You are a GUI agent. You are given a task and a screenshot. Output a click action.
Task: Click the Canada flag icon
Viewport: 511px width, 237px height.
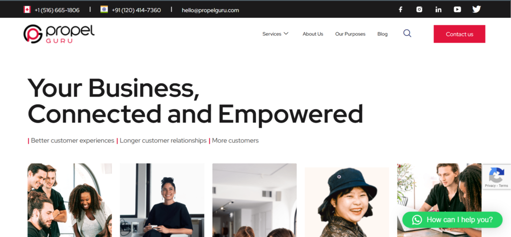point(27,10)
